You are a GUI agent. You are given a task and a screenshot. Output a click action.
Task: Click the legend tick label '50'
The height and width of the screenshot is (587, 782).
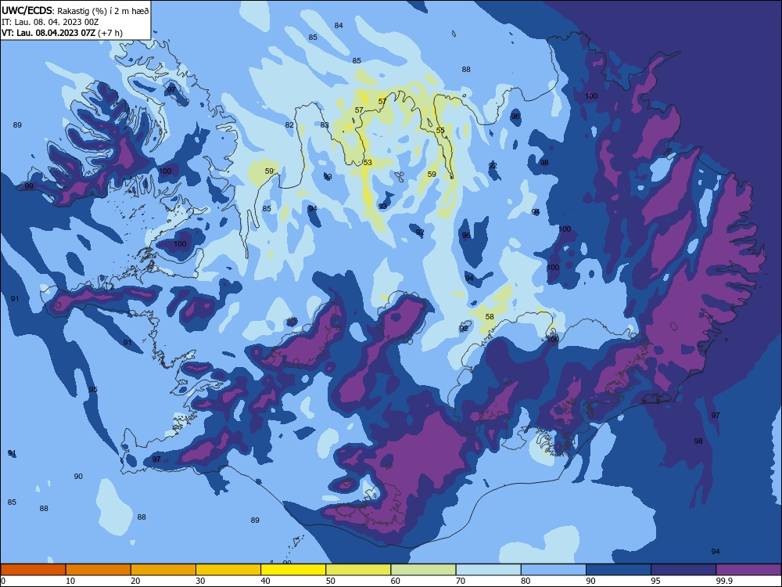(331, 581)
